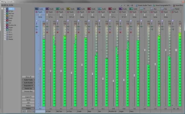Viewport: 185px width, 114px height.
Task: Click the Rhythm Gtr name label below strip
Action: tap(112, 111)
